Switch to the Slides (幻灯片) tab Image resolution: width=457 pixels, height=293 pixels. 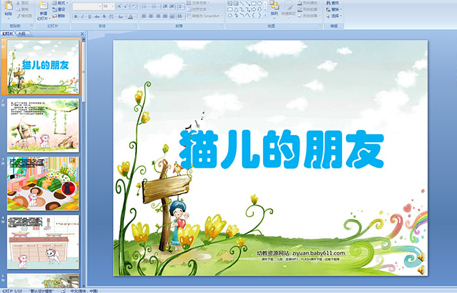click(x=7, y=33)
